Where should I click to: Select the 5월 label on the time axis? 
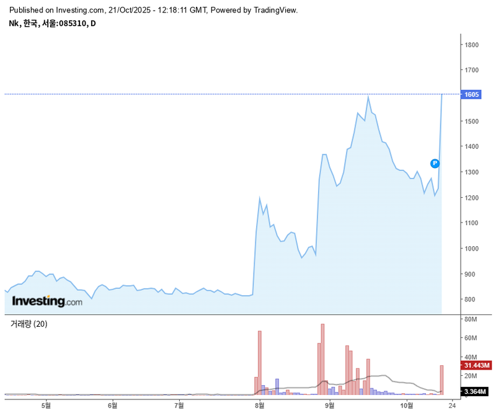click(x=45, y=405)
